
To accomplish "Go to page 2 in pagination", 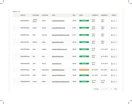I will pyautogui.click(x=104, y=89).
